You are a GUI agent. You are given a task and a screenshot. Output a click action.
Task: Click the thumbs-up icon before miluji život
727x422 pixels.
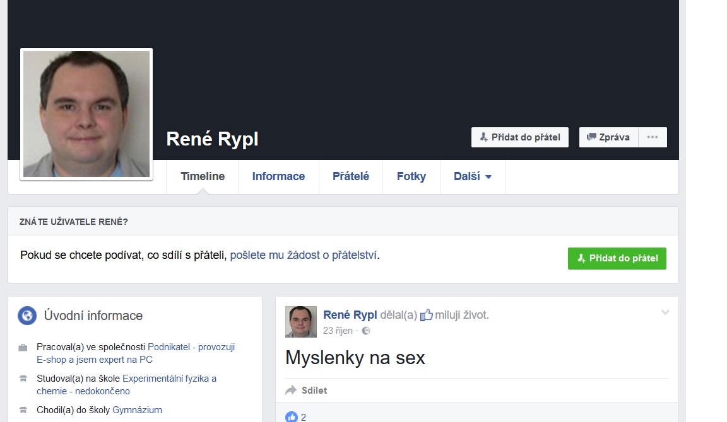[427, 315]
